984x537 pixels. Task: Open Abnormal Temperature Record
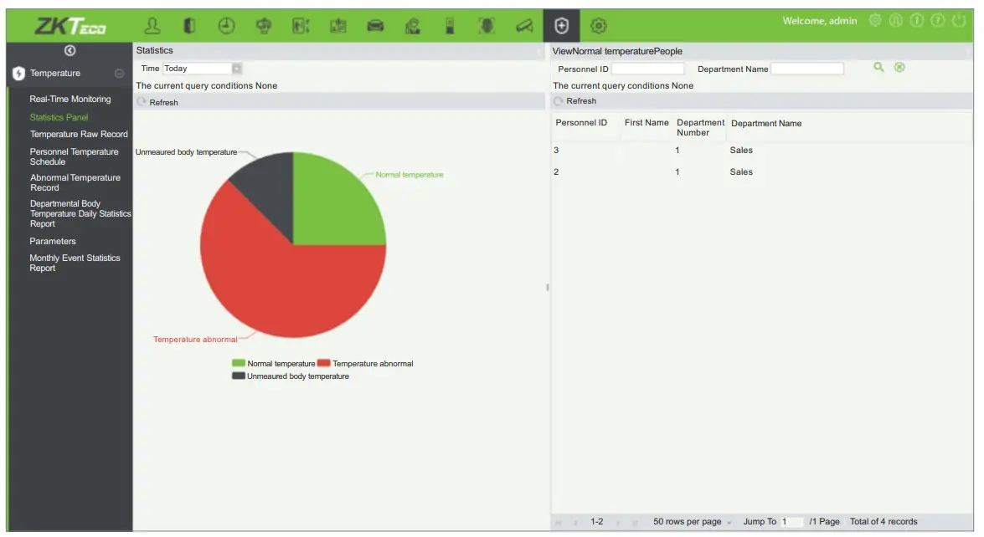(x=75, y=182)
